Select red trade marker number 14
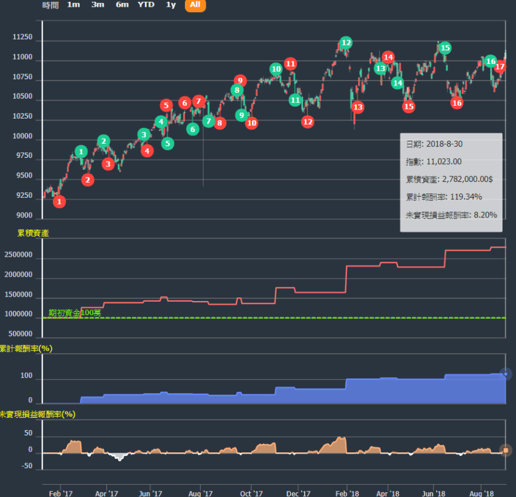 coord(388,58)
